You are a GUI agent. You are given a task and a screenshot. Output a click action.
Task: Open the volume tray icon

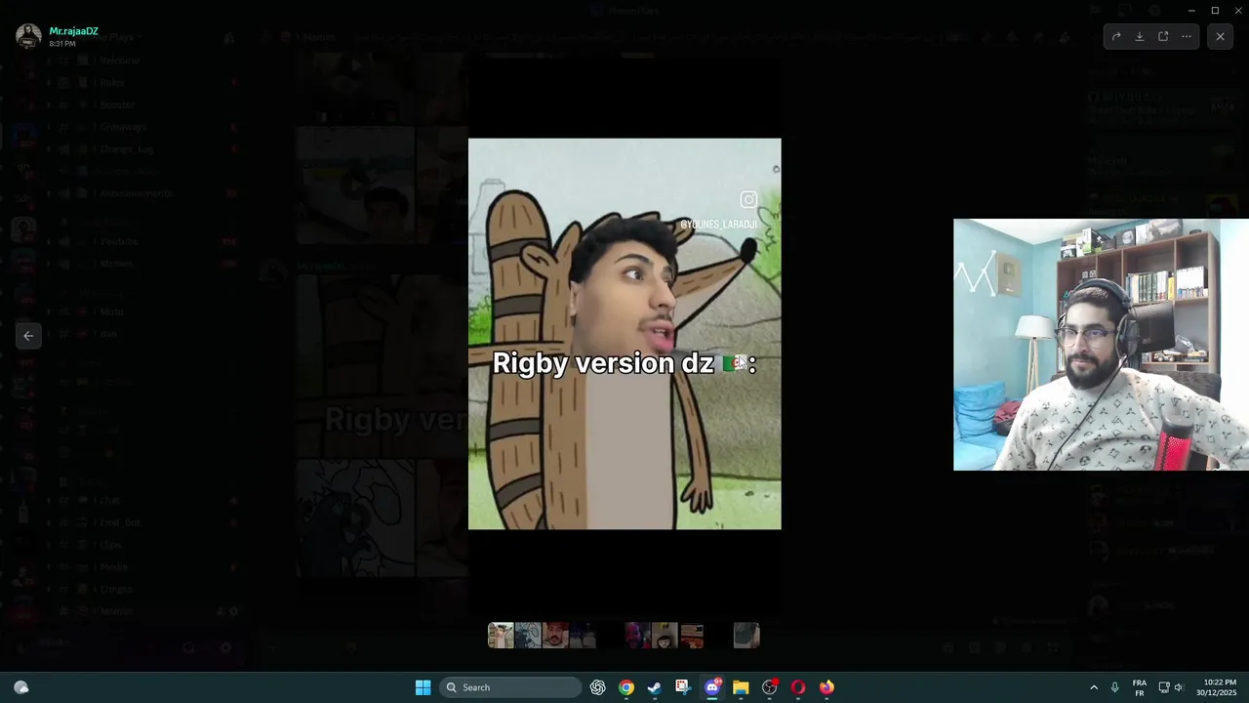(1179, 687)
